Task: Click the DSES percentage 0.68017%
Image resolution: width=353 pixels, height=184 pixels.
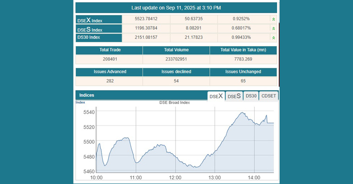Action: 241,28
